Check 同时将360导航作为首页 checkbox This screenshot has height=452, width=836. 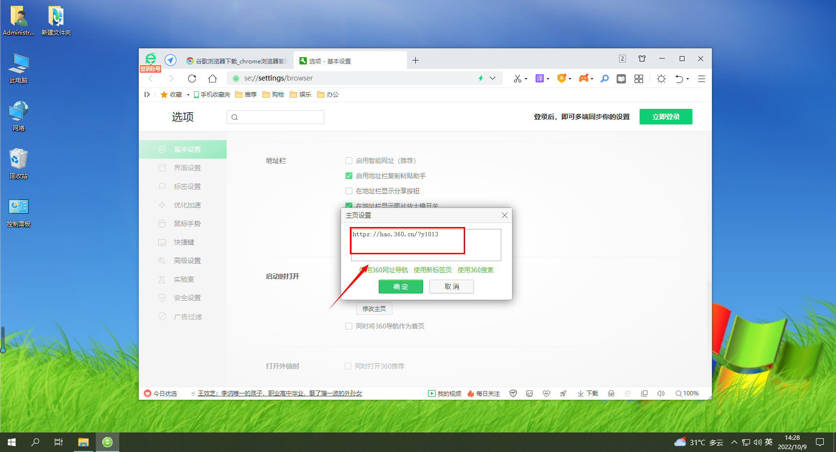(349, 326)
